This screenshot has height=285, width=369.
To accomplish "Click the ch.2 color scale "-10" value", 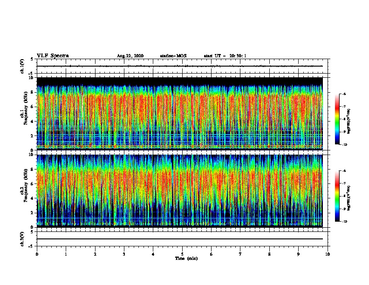I will pos(345,222).
